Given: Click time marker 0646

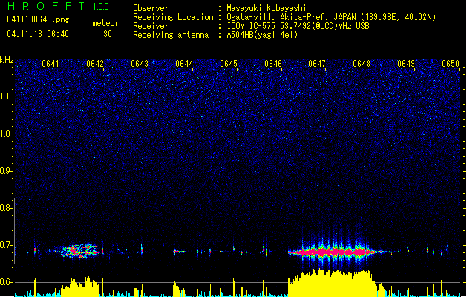Looking at the screenshot, I should (x=273, y=64).
